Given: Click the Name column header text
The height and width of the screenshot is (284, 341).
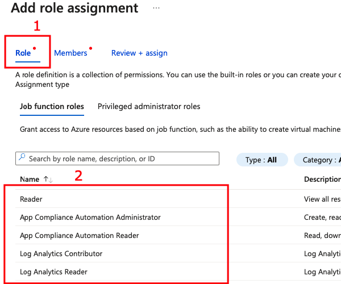Looking at the screenshot, I should point(30,179).
